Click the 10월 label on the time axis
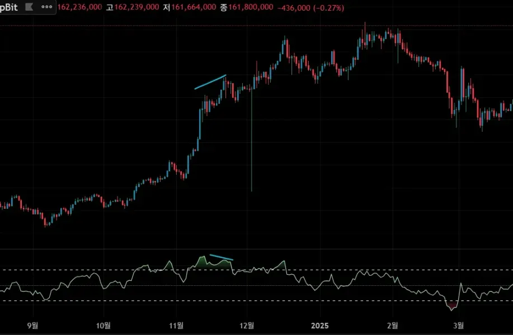The image size is (513, 335). point(103,326)
